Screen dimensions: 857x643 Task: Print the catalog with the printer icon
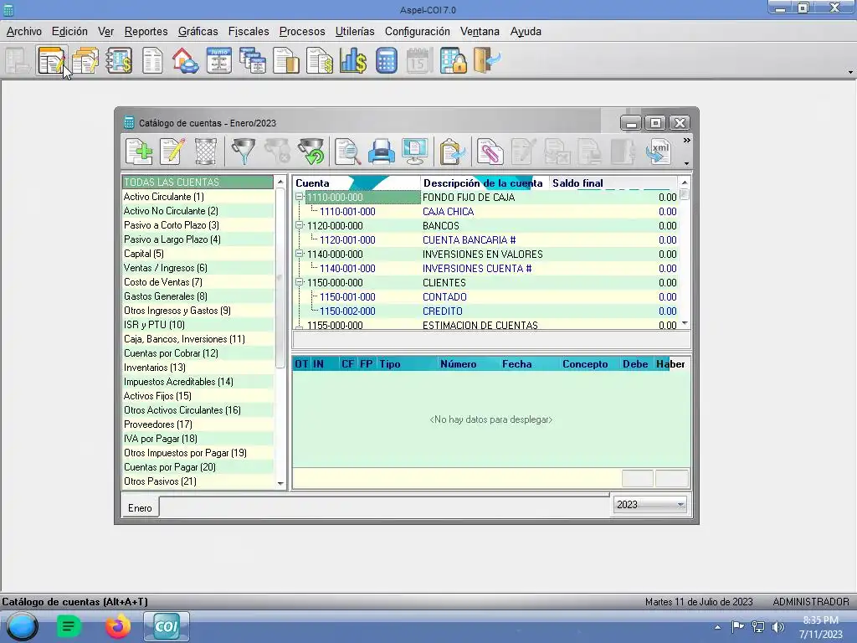[x=381, y=152]
